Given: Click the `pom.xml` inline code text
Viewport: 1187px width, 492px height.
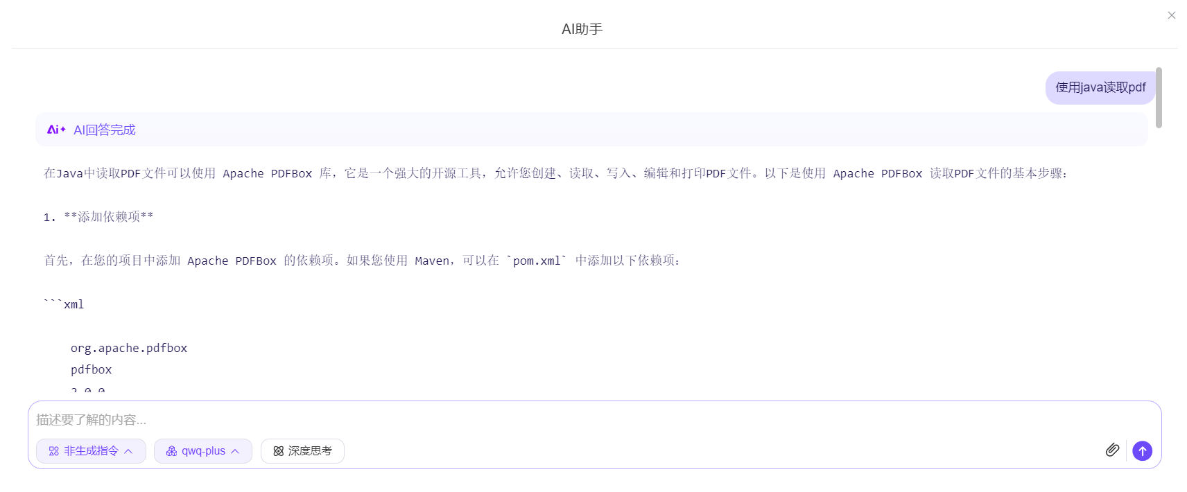Looking at the screenshot, I should [536, 261].
